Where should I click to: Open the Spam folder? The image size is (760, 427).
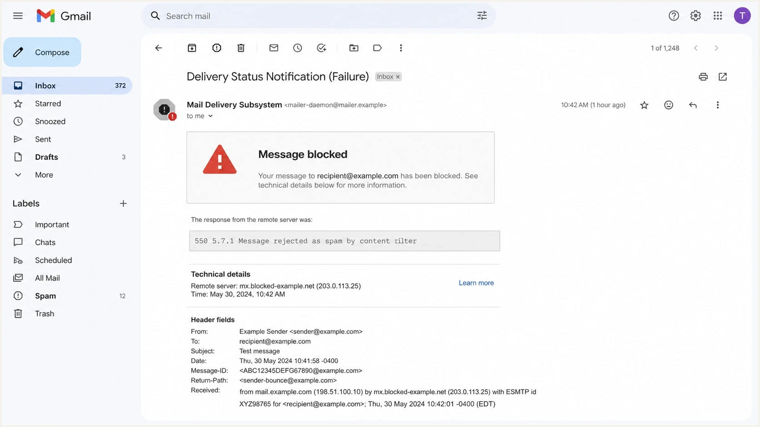tap(67, 296)
